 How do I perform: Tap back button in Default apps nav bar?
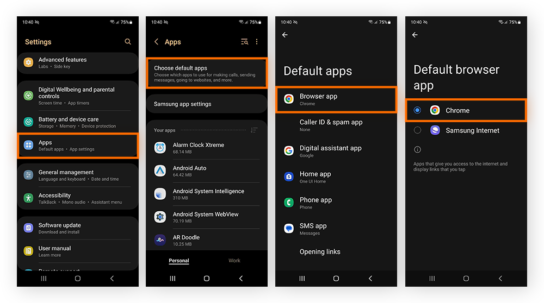click(370, 279)
